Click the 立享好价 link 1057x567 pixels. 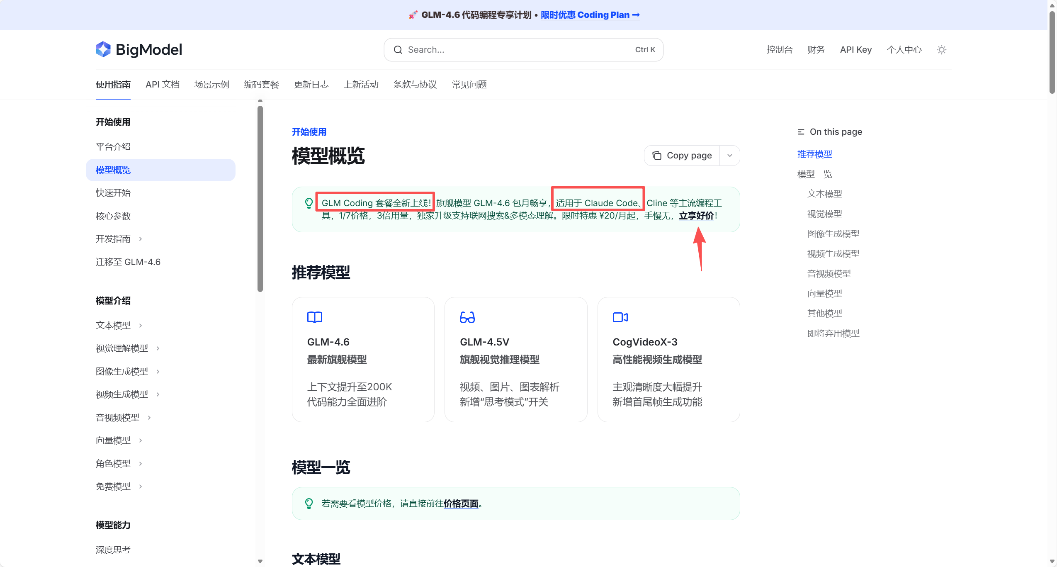point(696,216)
